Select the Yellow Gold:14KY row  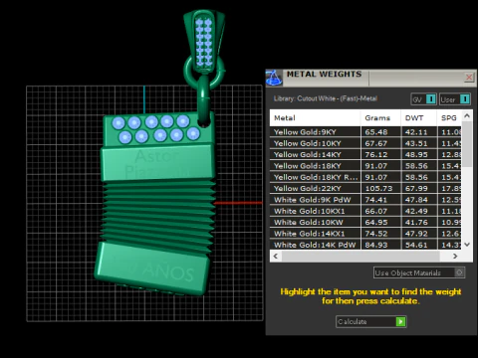pos(365,154)
